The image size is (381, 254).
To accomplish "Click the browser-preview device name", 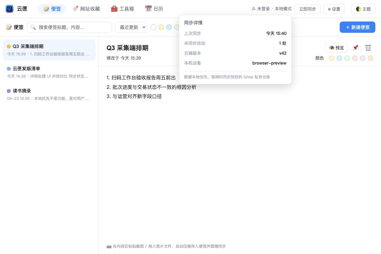I will click(x=269, y=63).
